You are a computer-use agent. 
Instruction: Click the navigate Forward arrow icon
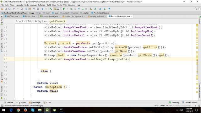[x=46, y=9]
